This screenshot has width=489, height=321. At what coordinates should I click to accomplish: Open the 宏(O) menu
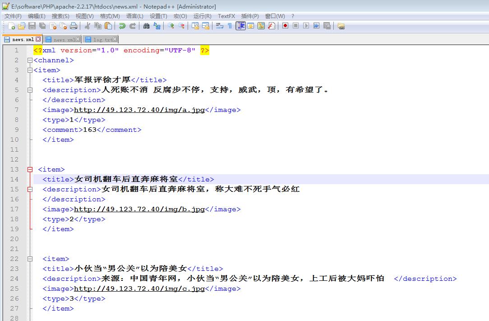coord(180,16)
